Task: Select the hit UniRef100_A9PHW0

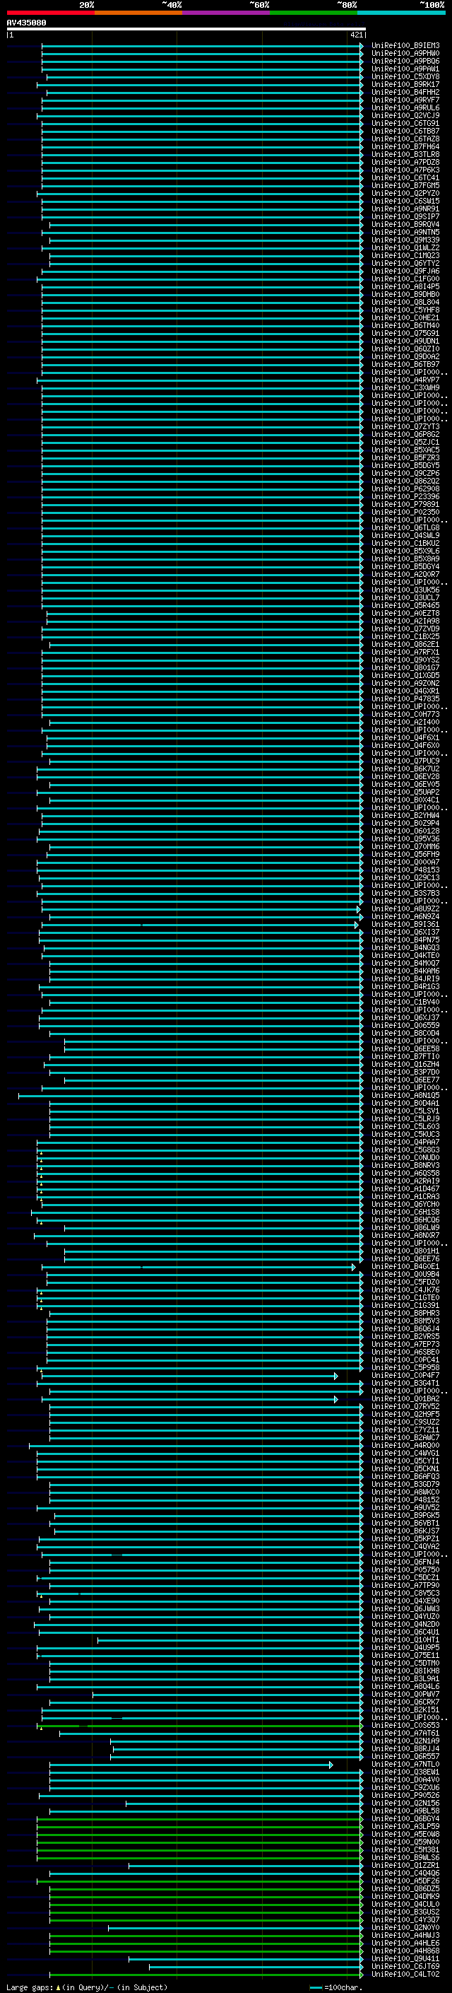Action: coord(405,54)
